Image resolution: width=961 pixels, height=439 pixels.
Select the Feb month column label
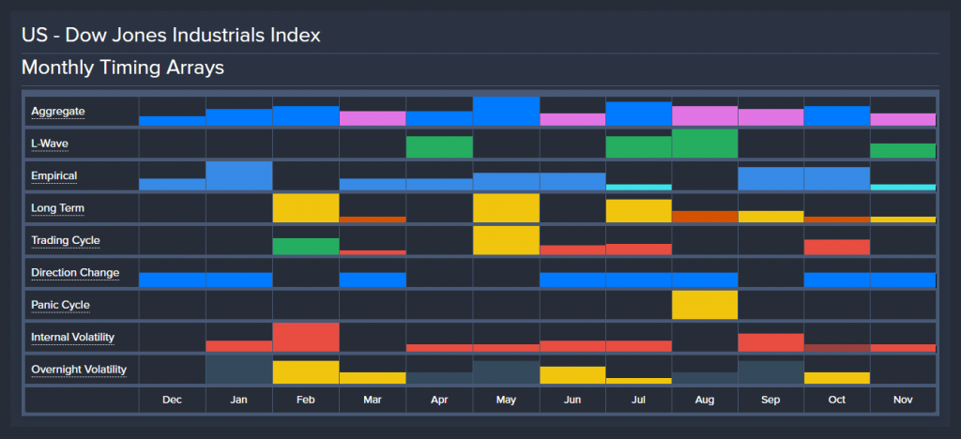click(x=305, y=400)
